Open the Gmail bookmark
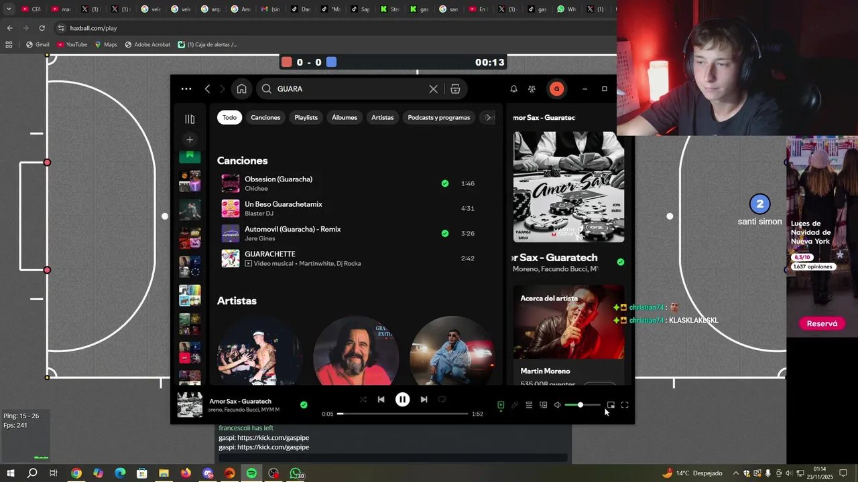 click(x=38, y=44)
